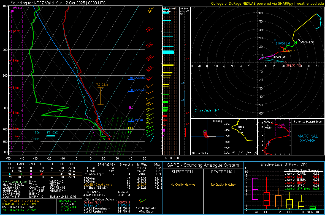
Task: Click the based on LCL: 0.19 line
Action: point(302,177)
